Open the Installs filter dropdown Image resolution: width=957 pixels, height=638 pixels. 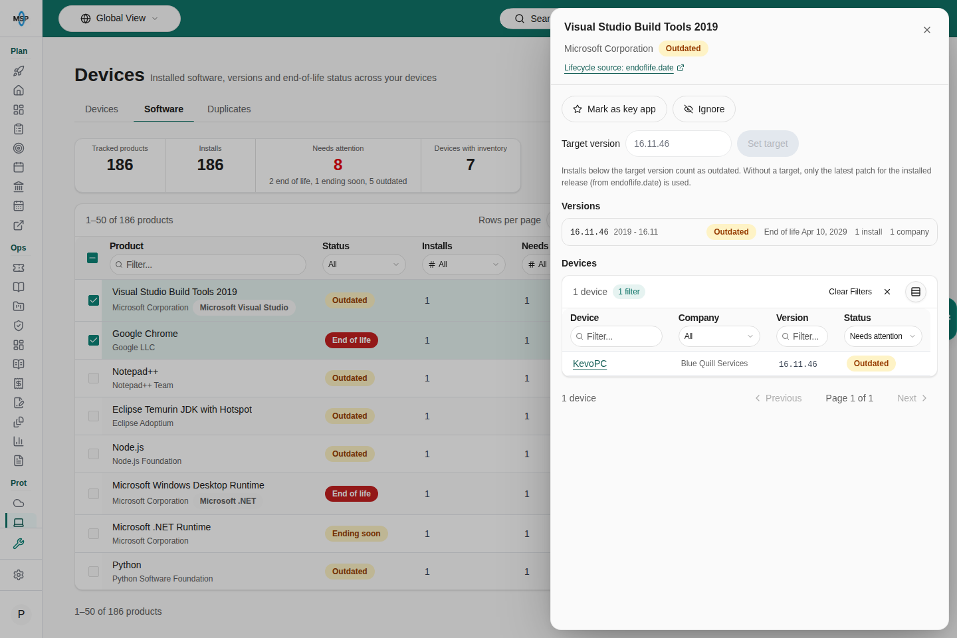click(x=464, y=265)
